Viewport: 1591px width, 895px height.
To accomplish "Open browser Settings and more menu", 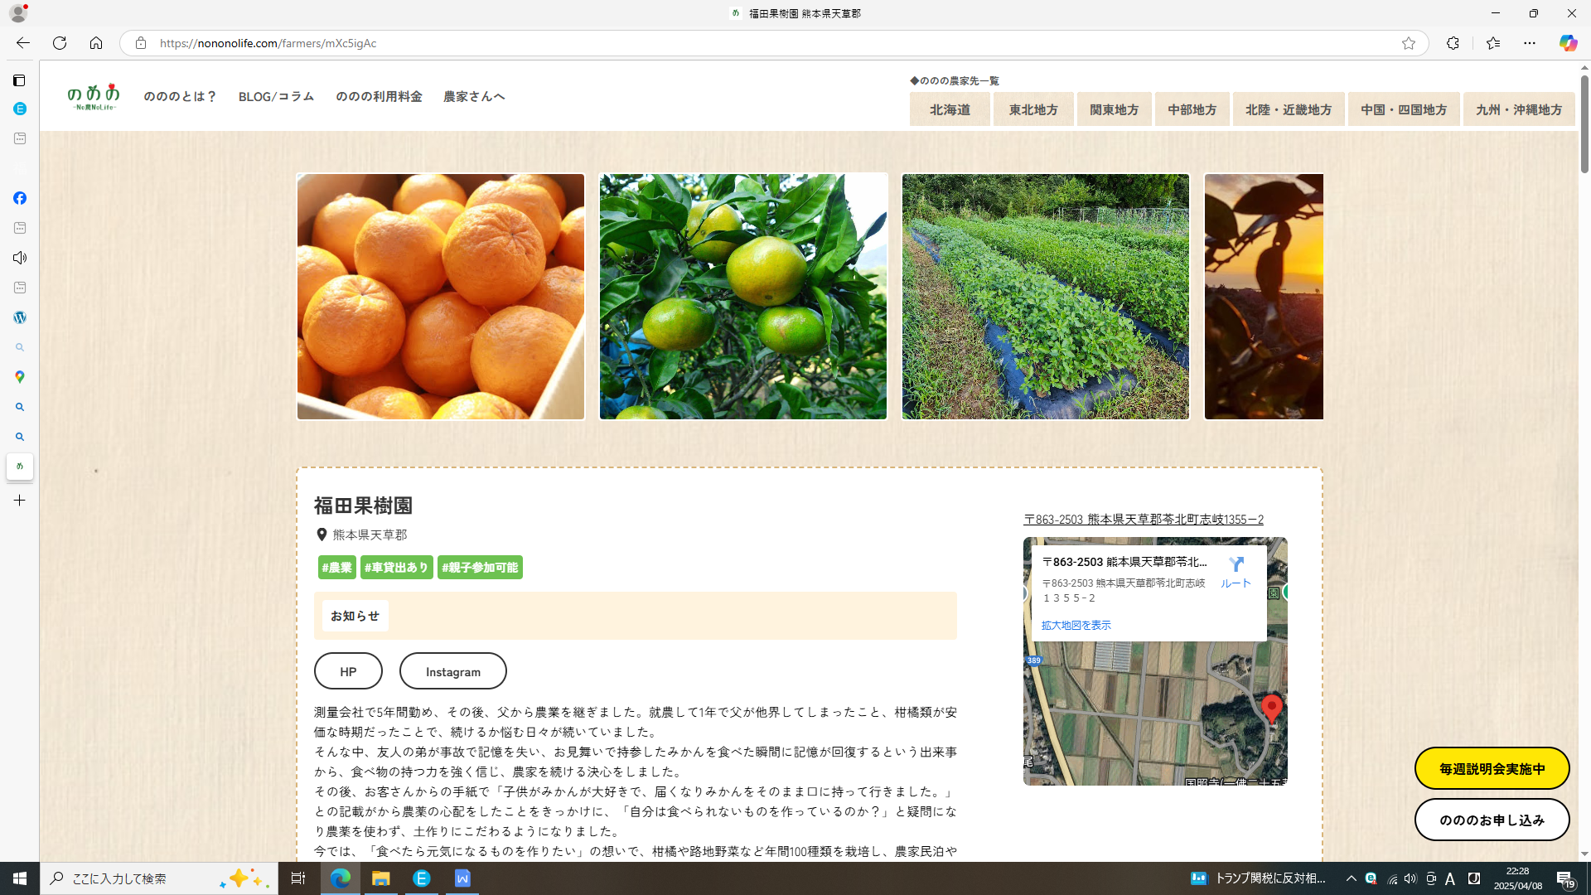I will tap(1530, 43).
